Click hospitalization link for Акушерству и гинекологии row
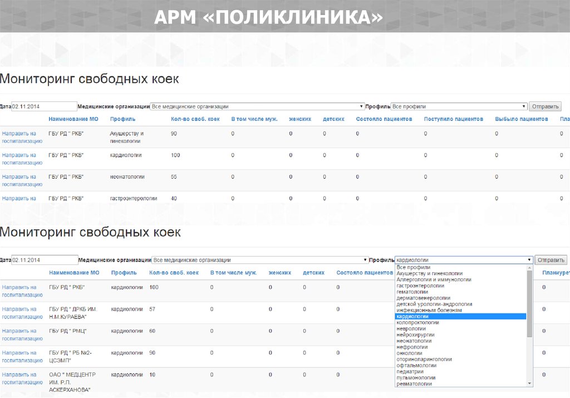Image resolution: width=570 pixels, height=398 pixels. point(22,137)
